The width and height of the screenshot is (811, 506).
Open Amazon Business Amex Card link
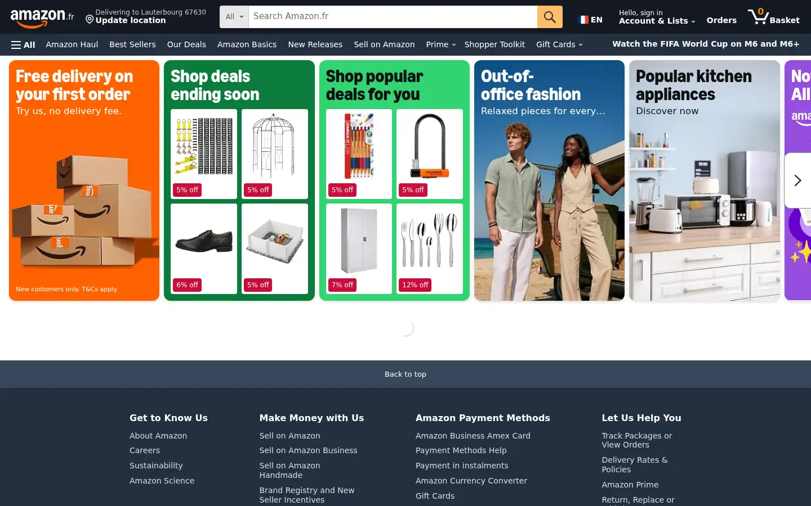pos(473,436)
